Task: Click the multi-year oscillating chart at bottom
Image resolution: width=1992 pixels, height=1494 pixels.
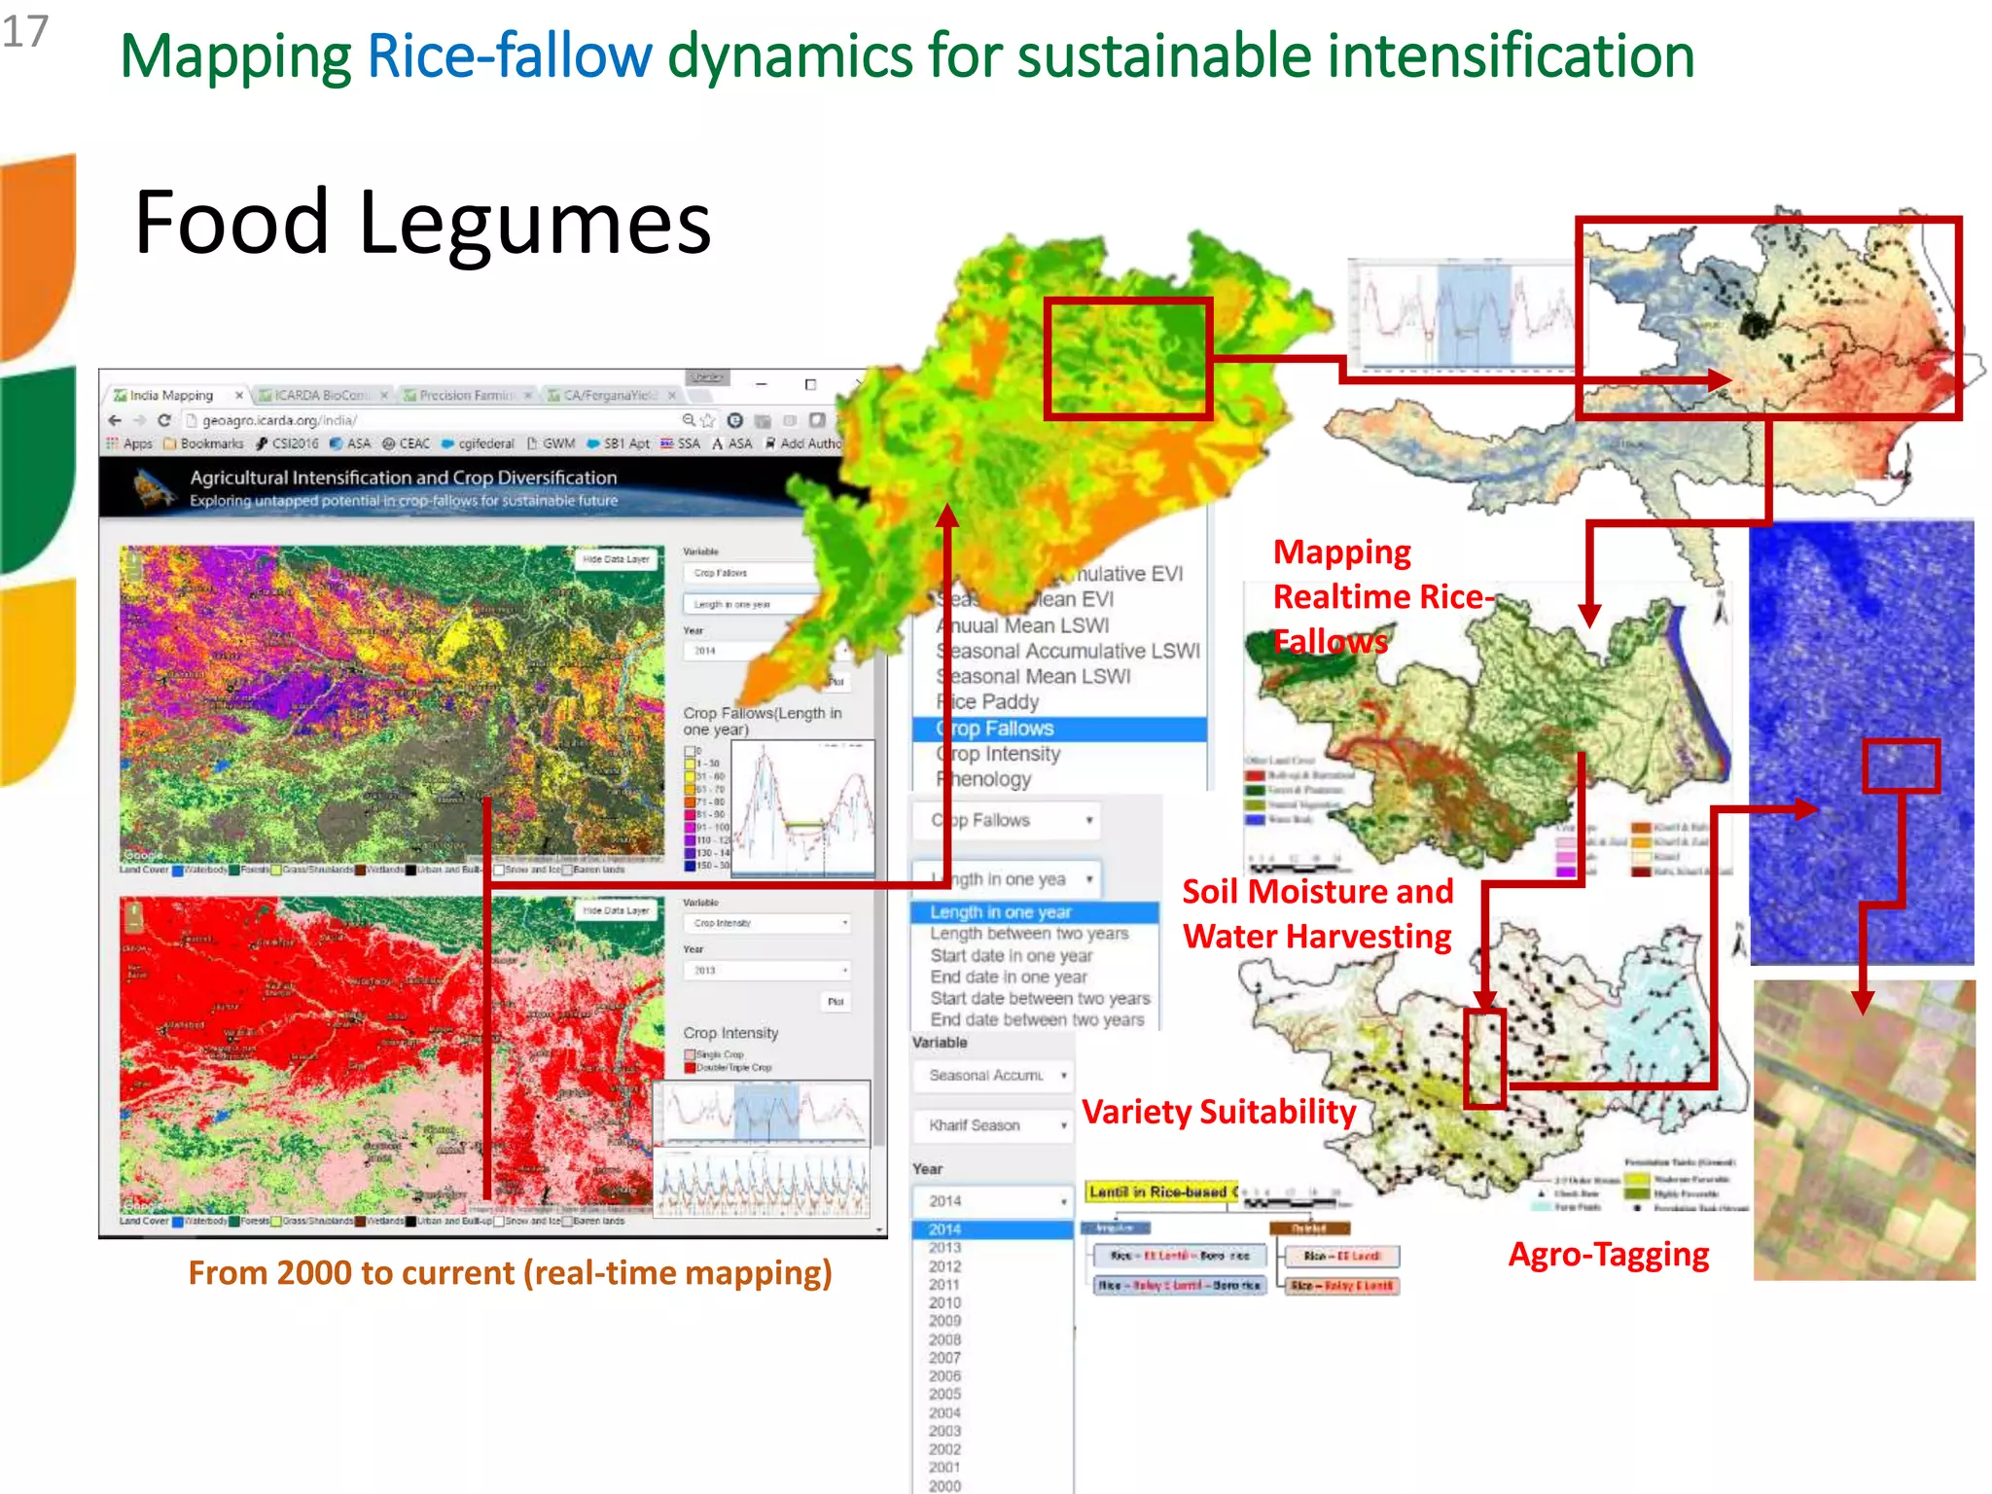Action: click(762, 1182)
